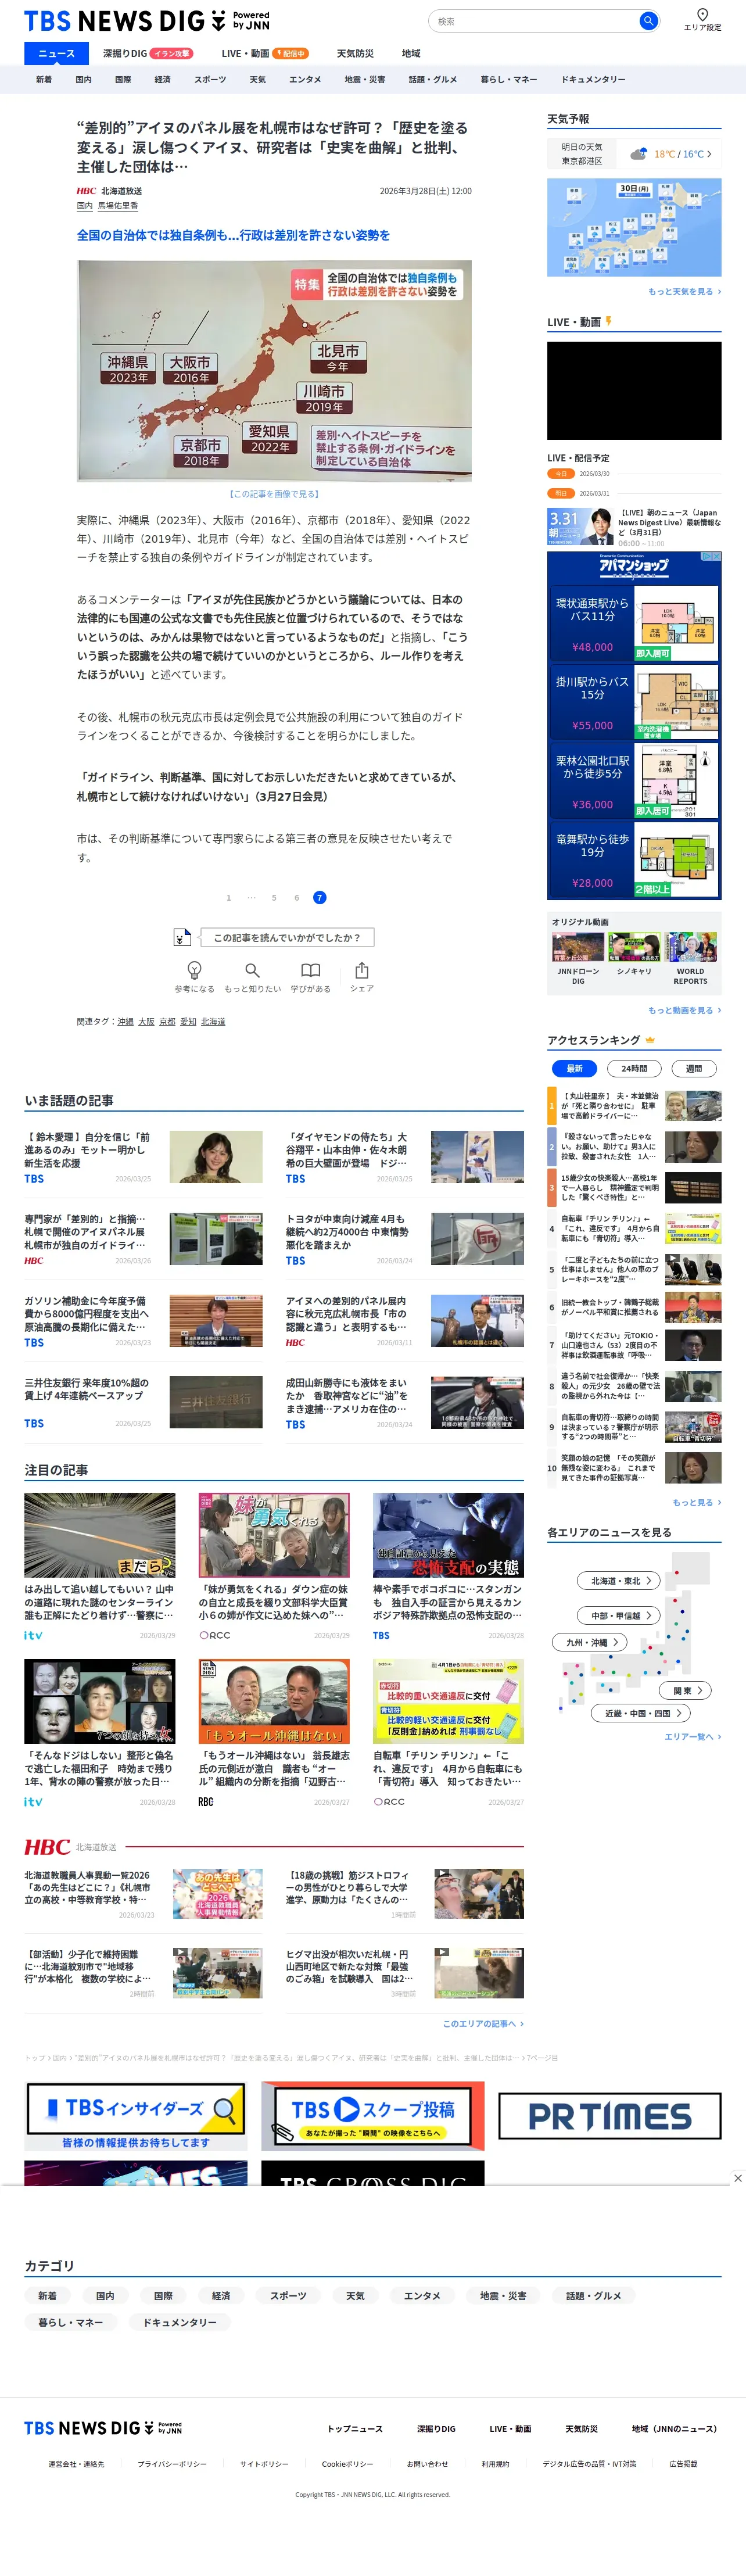
Task: Go to article page 5
Action: (274, 897)
